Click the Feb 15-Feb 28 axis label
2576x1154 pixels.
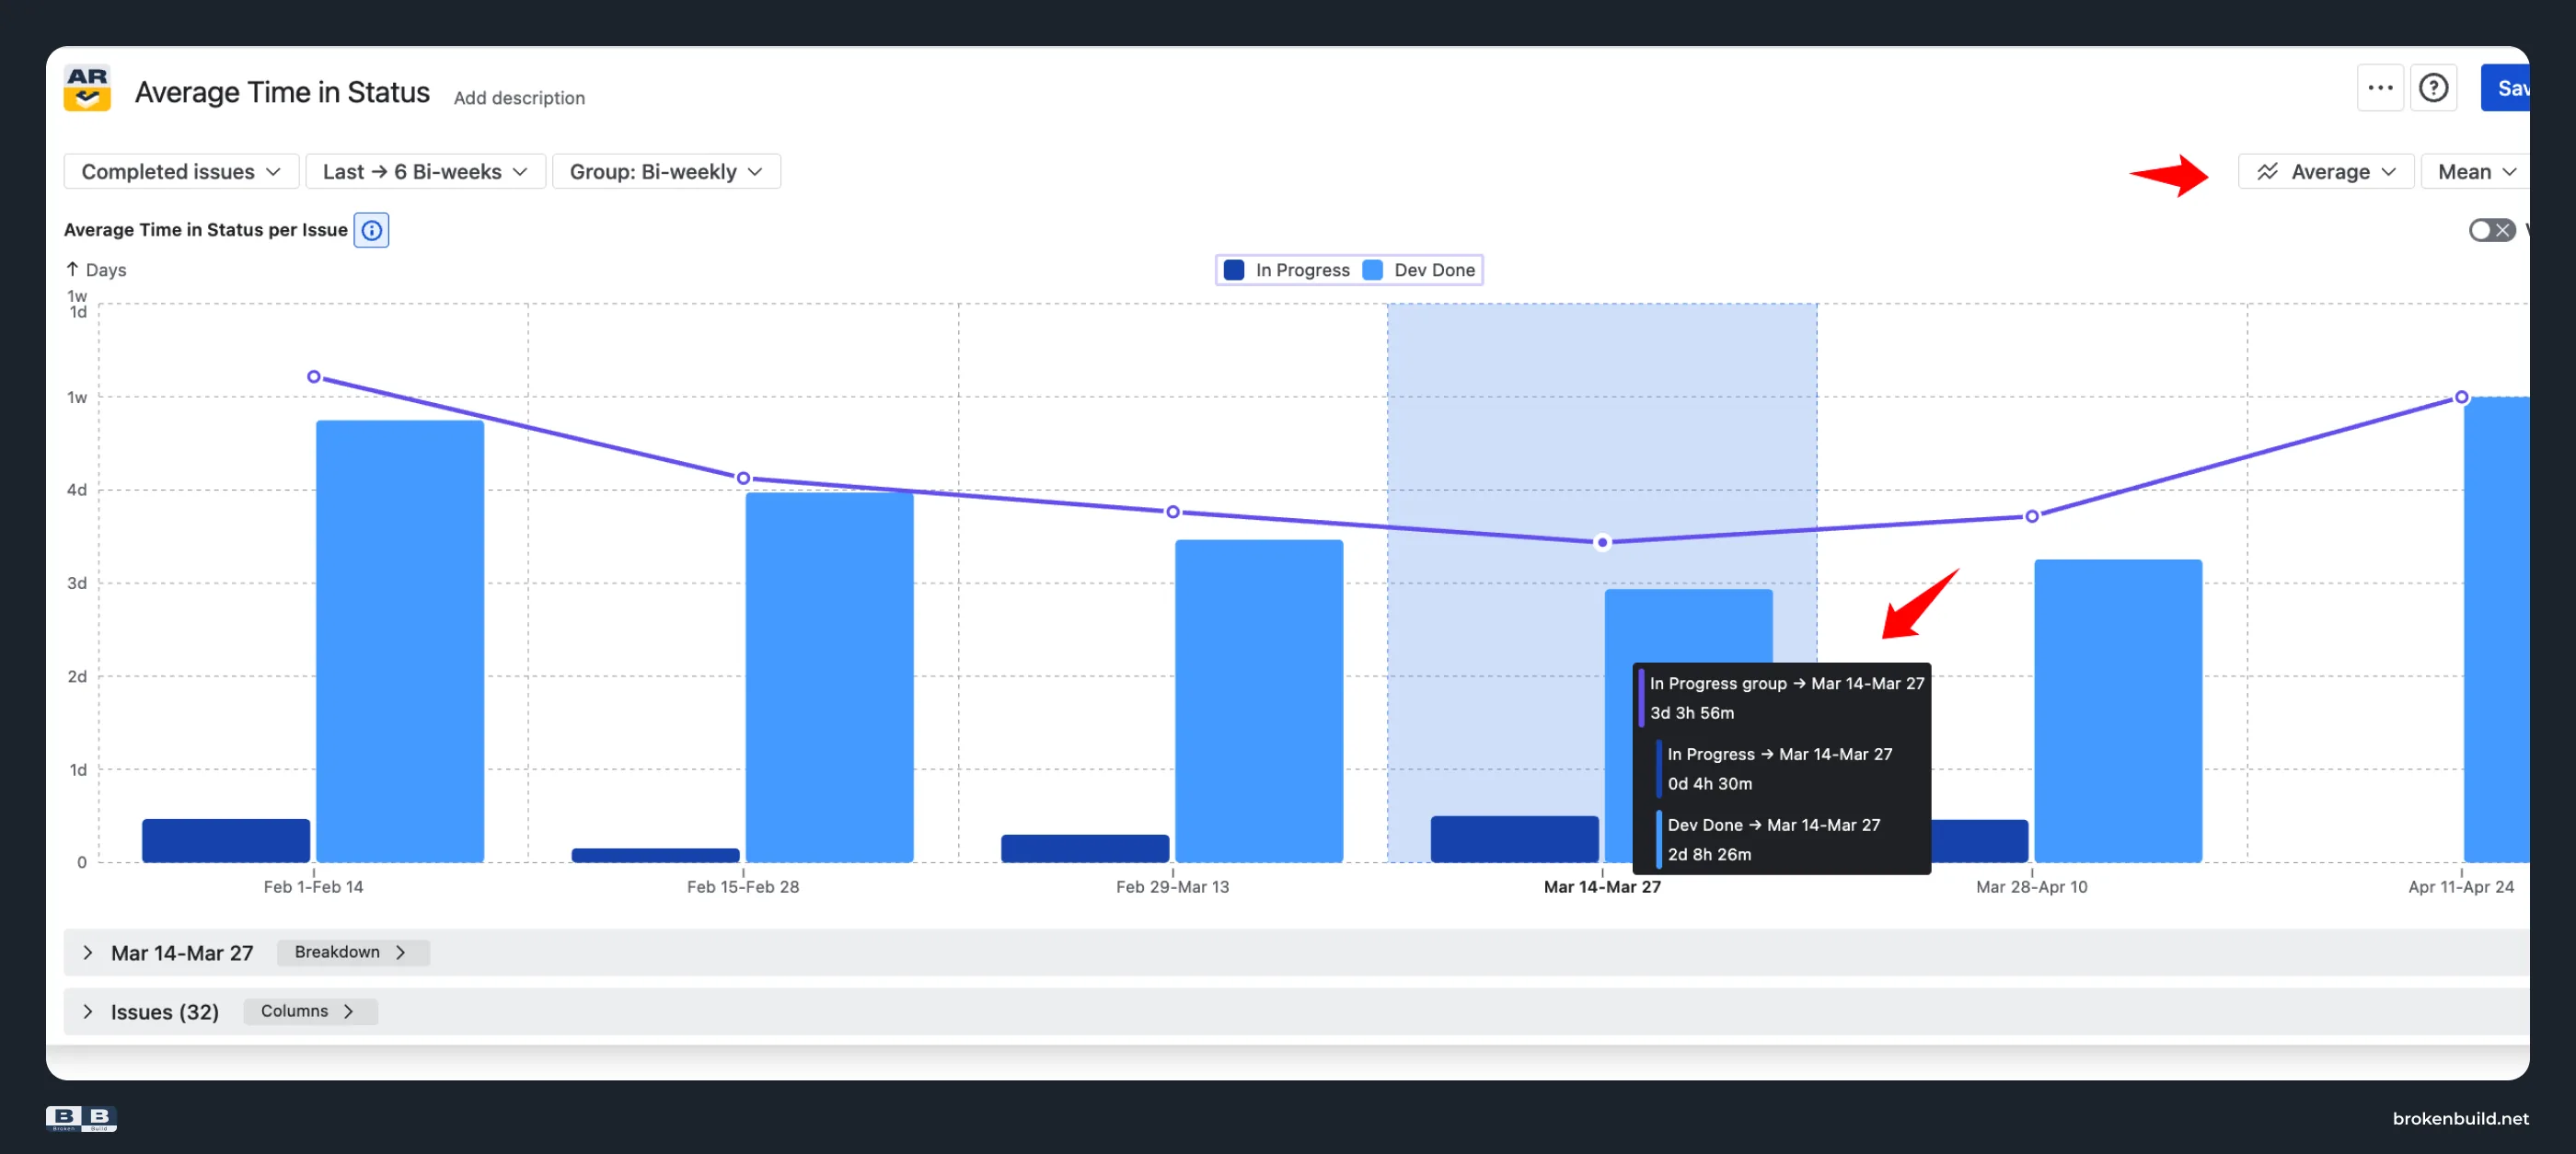[743, 887]
